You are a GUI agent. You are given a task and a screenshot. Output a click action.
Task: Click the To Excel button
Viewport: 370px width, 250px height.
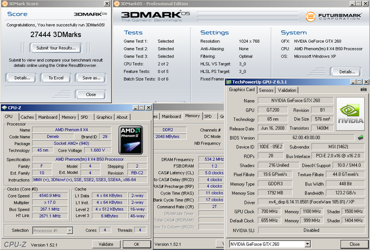[x=56, y=78]
